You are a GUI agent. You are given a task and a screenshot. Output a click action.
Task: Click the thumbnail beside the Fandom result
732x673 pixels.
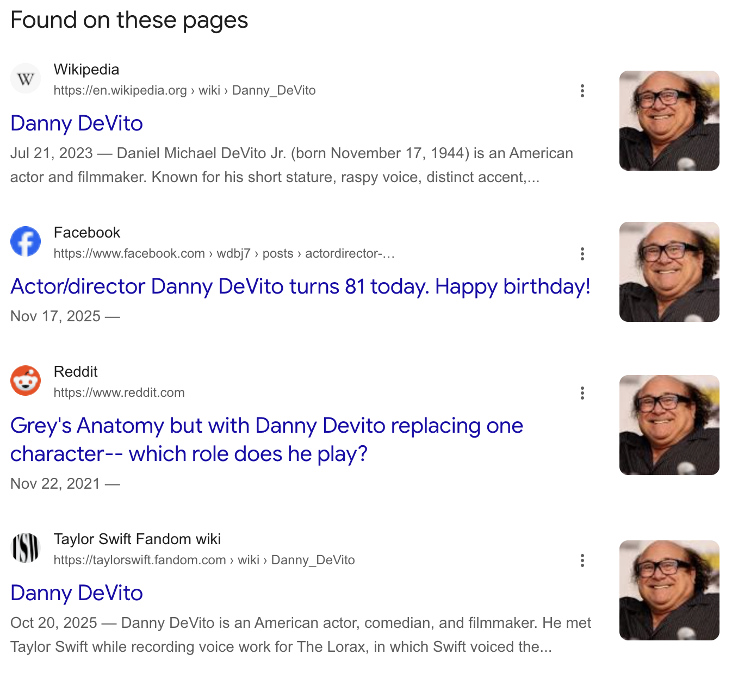pyautogui.click(x=669, y=590)
